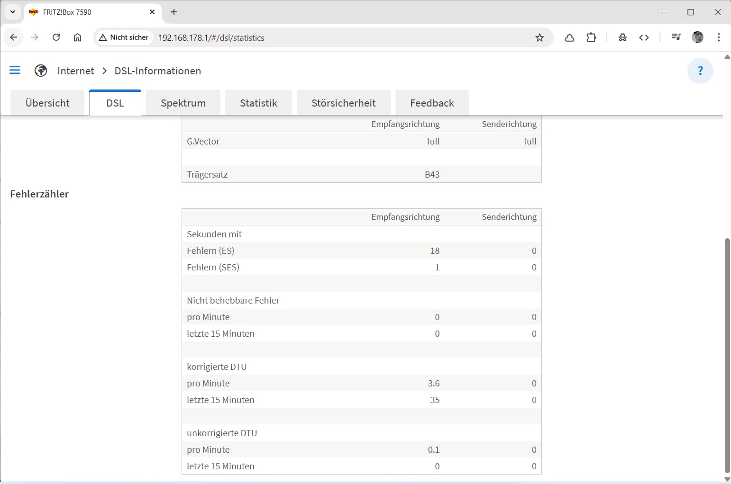This screenshot has width=731, height=484.
Task: Open the help question mark button
Action: 700,71
